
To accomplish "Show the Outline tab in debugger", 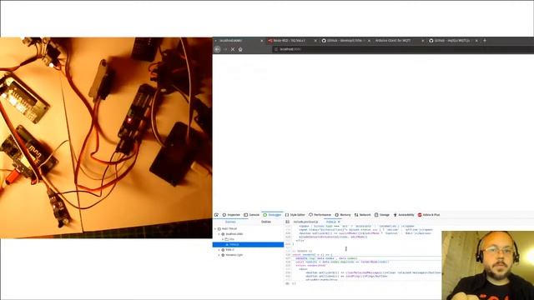I will 266,222.
